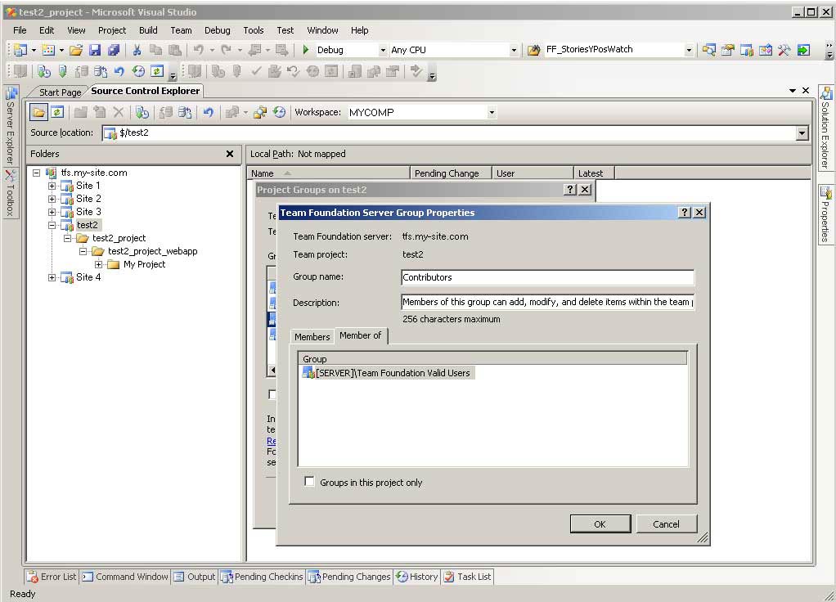The height and width of the screenshot is (602, 836).
Task: Click the Cut scissors icon
Action: point(137,50)
